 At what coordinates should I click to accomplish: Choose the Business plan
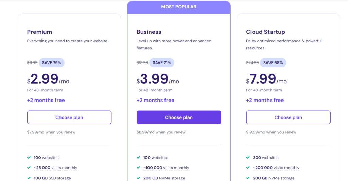click(179, 117)
